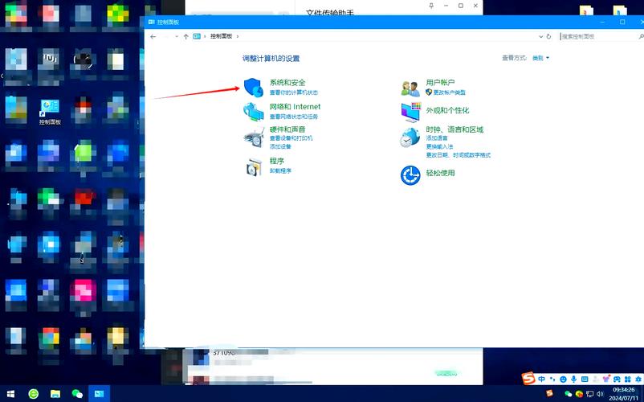Open the 硬件和声音 printer icon

[x=254, y=137]
